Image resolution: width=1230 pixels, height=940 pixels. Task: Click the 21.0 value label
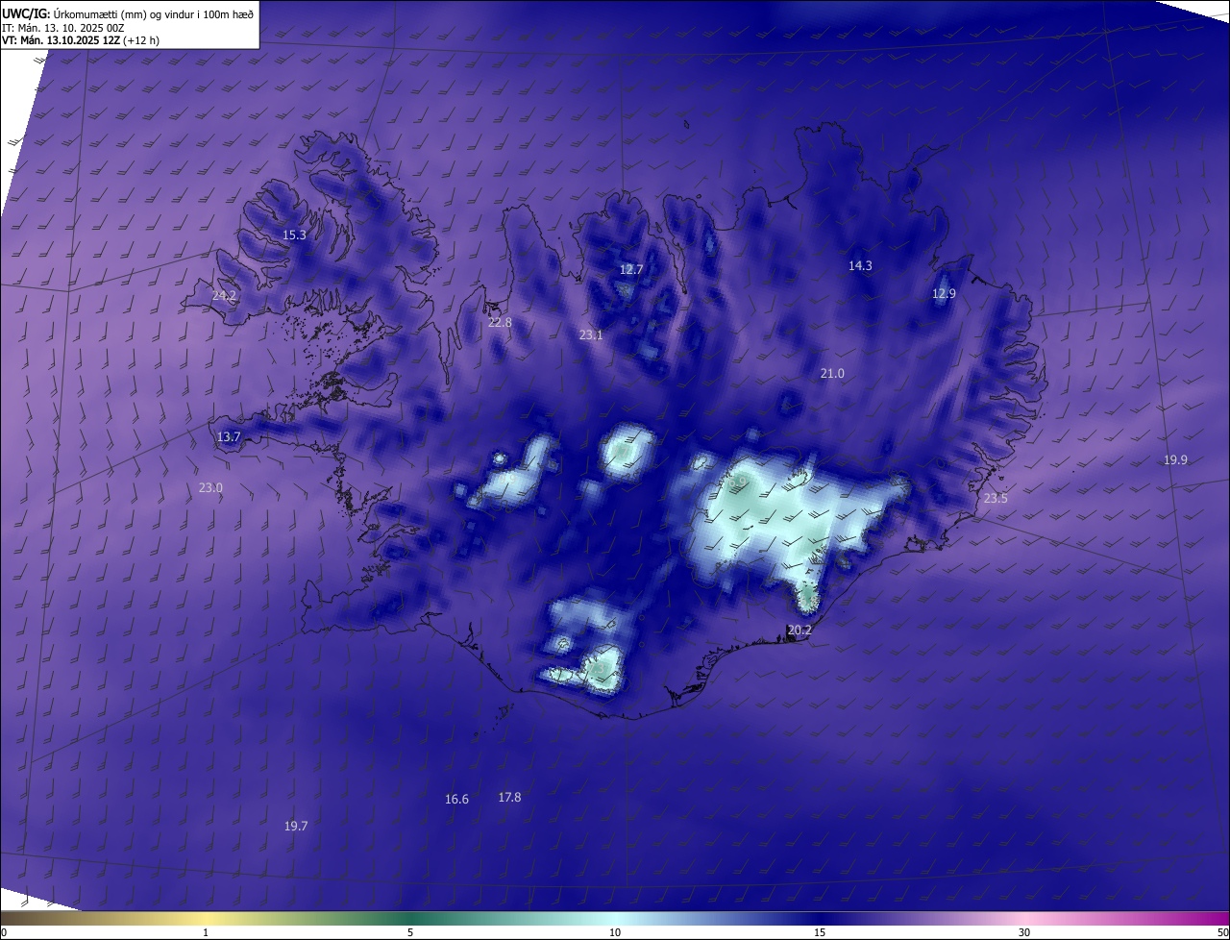coord(832,373)
